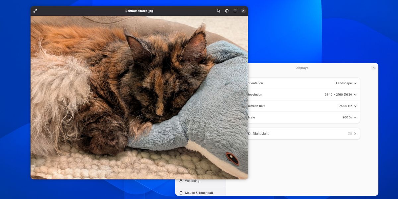Toggle fullscreen in the image viewer
The width and height of the screenshot is (398, 199).
[x=35, y=11]
